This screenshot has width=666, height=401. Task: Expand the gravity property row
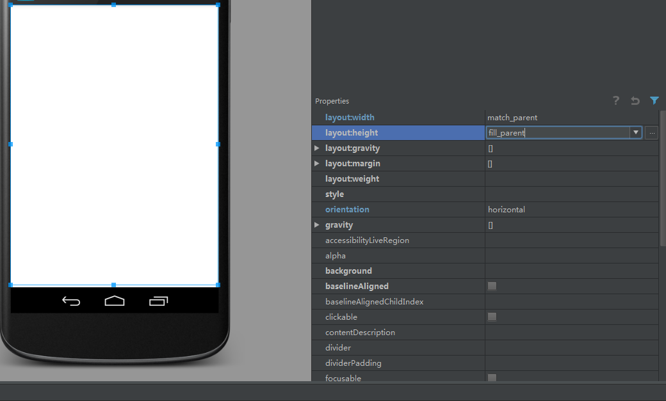[x=317, y=225]
